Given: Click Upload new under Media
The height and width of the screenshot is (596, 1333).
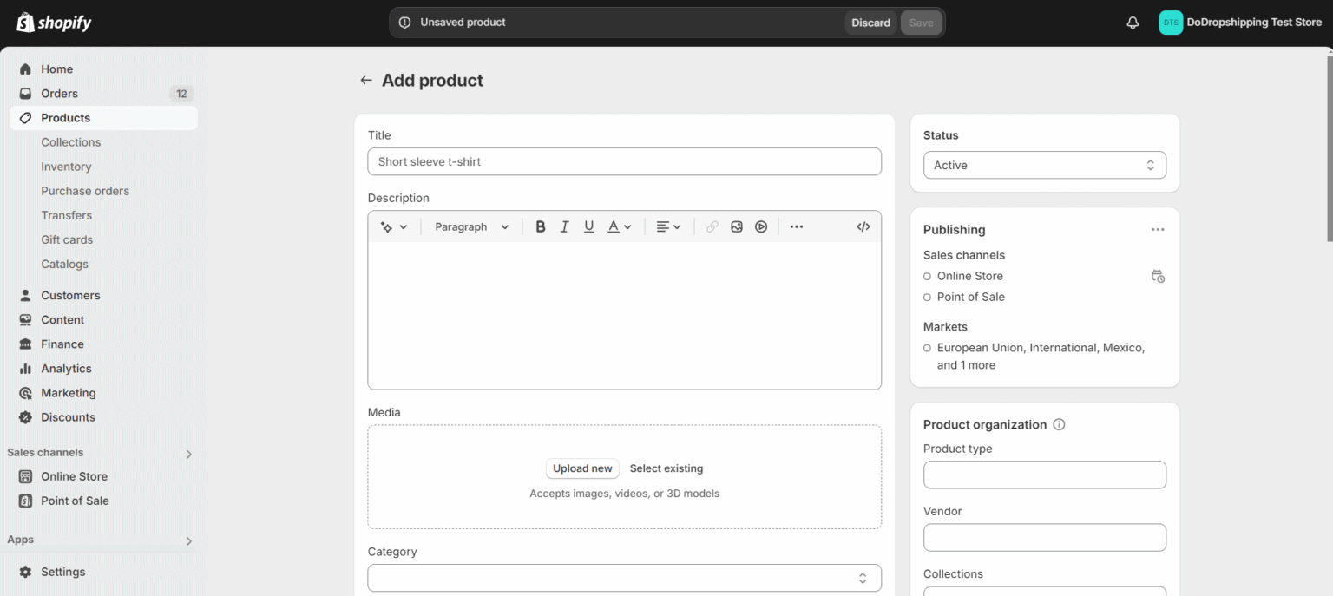Looking at the screenshot, I should point(581,468).
